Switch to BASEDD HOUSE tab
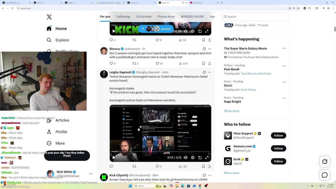336x189 pixels. pyautogui.click(x=192, y=17)
